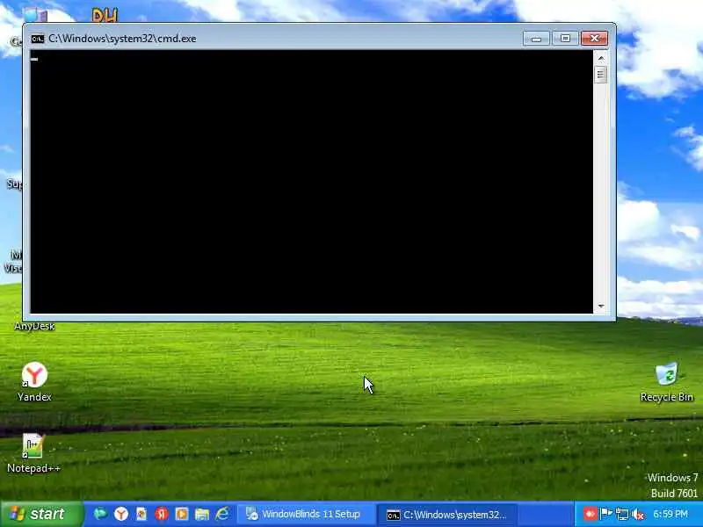Open the Action Center flag tray icon
The width and height of the screenshot is (703, 527).
coord(605,514)
